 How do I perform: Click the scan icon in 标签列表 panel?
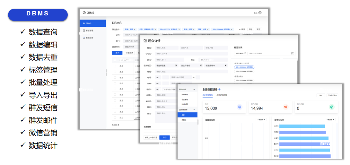pyautogui.click(x=292, y=53)
